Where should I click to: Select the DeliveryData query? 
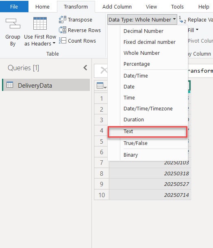pos(46,85)
